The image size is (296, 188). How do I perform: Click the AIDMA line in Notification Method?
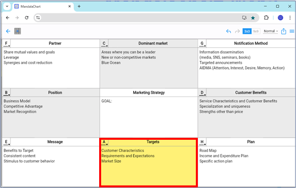coord(242,68)
